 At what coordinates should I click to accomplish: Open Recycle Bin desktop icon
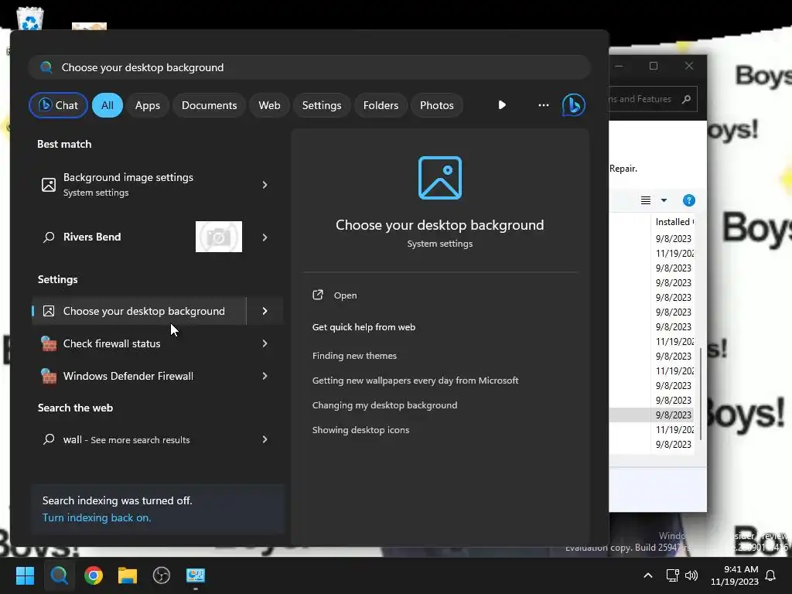click(x=30, y=19)
